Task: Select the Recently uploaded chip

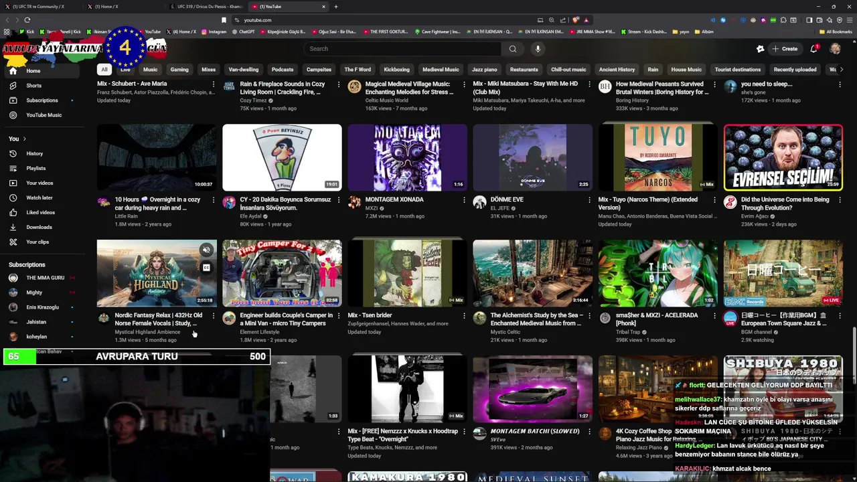Action: click(x=795, y=70)
